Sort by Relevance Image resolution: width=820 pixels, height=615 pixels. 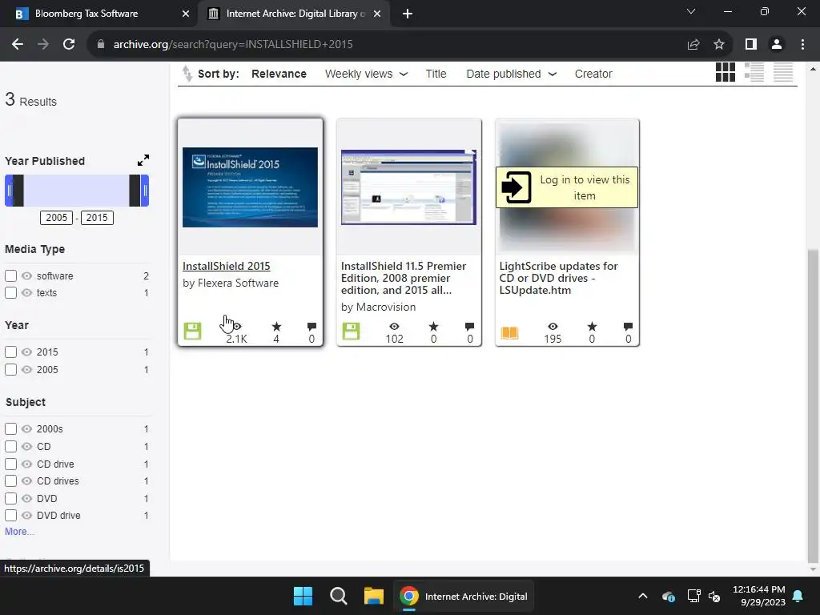(279, 74)
